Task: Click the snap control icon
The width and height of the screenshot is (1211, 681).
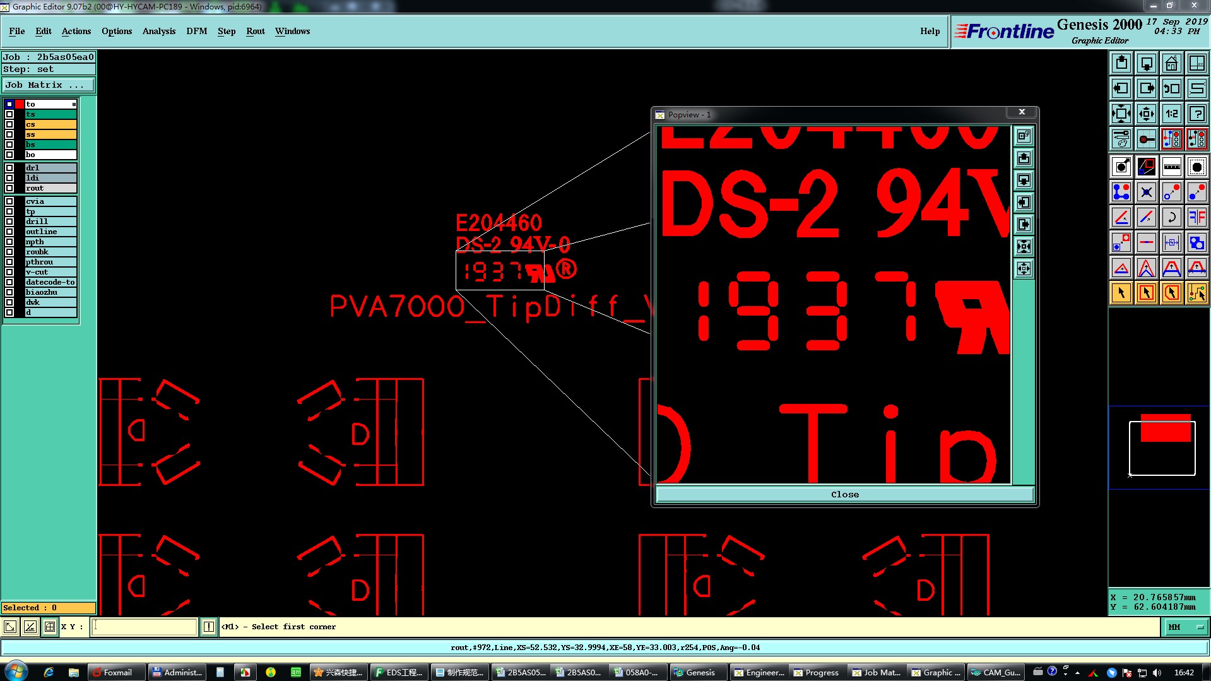Action: tap(1147, 139)
